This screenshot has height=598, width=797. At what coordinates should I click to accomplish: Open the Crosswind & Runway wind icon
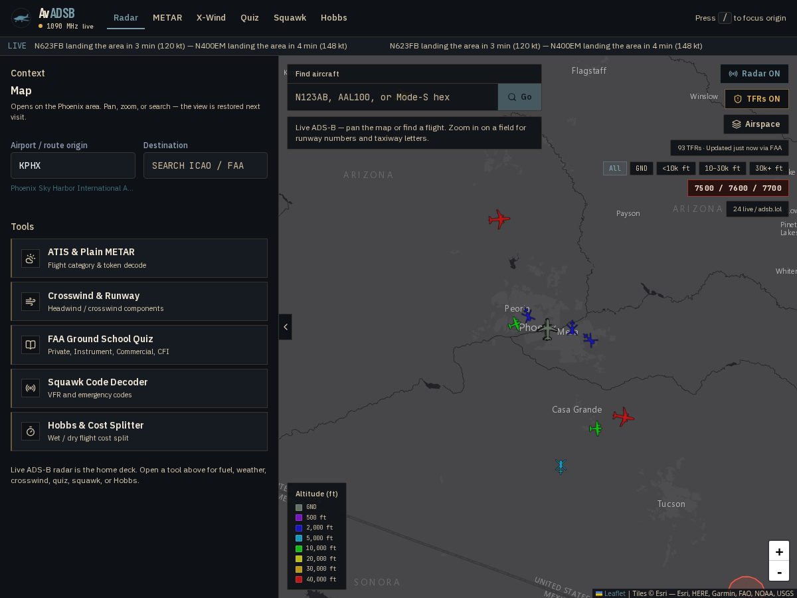coord(31,302)
